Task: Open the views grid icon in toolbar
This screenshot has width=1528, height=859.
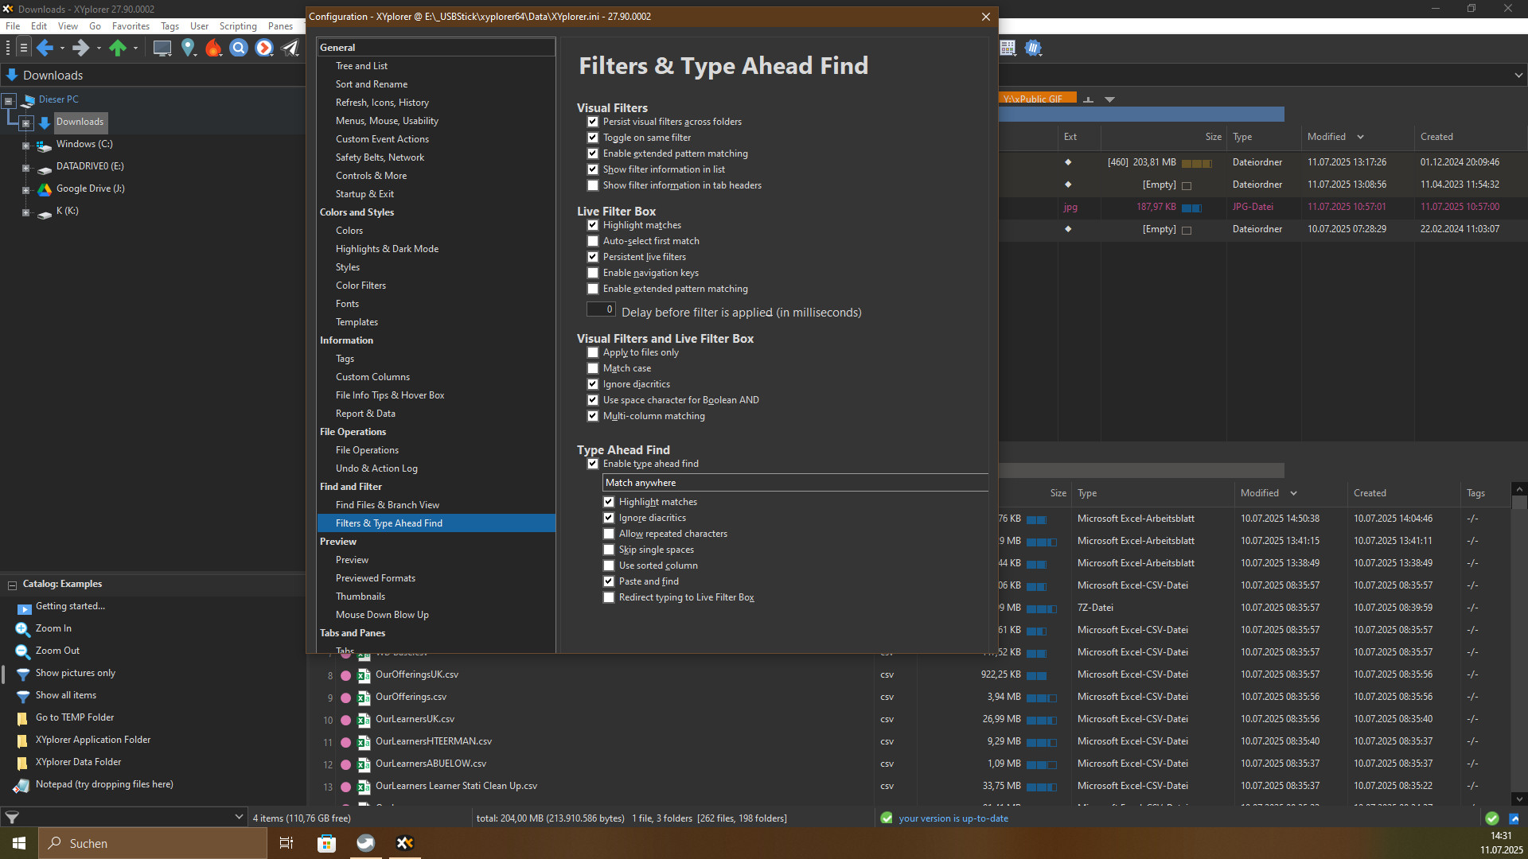Action: [x=1008, y=49]
